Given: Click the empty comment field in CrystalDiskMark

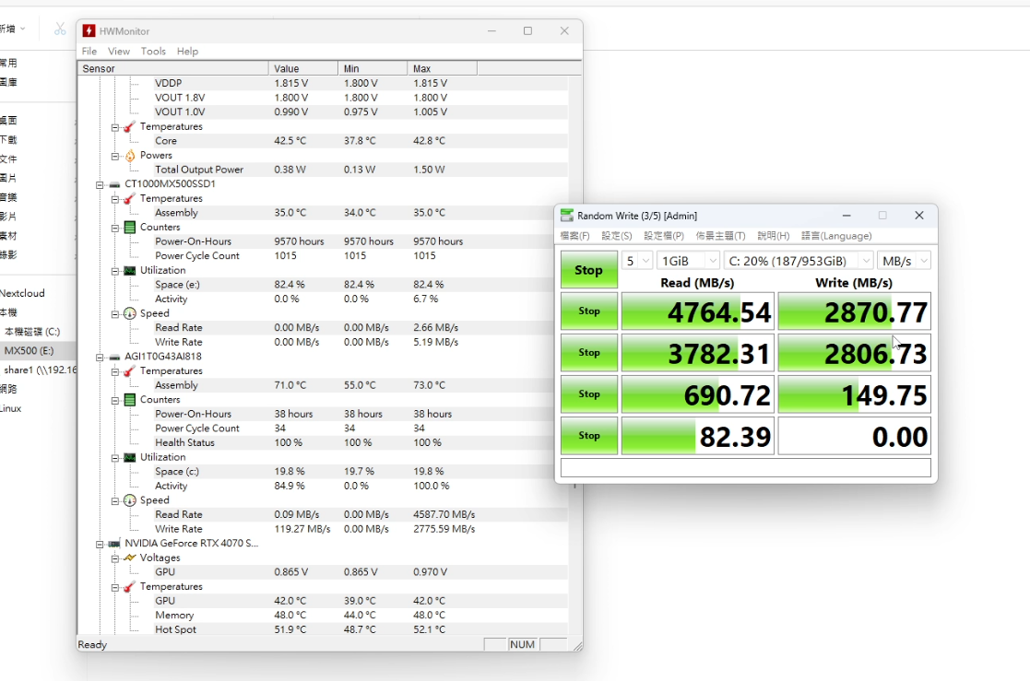Looking at the screenshot, I should pos(746,467).
